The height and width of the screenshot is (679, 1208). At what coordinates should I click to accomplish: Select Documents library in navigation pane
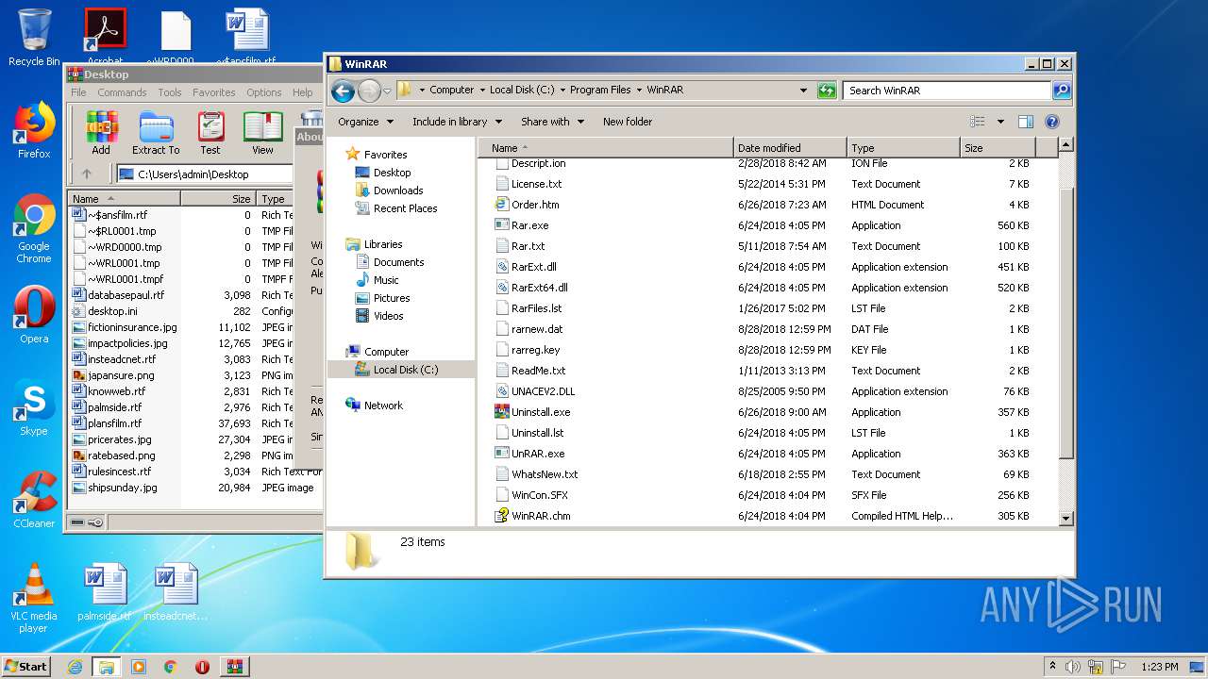(x=398, y=262)
